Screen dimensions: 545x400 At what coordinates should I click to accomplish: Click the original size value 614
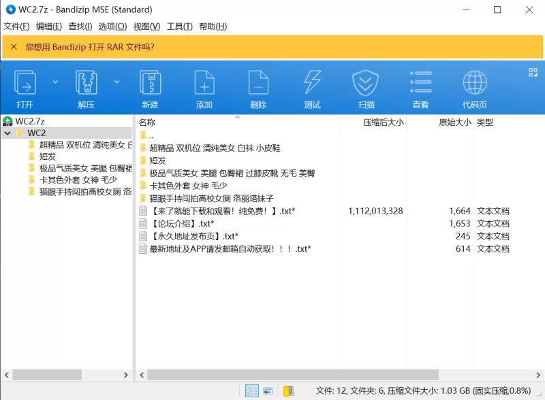[463, 249]
